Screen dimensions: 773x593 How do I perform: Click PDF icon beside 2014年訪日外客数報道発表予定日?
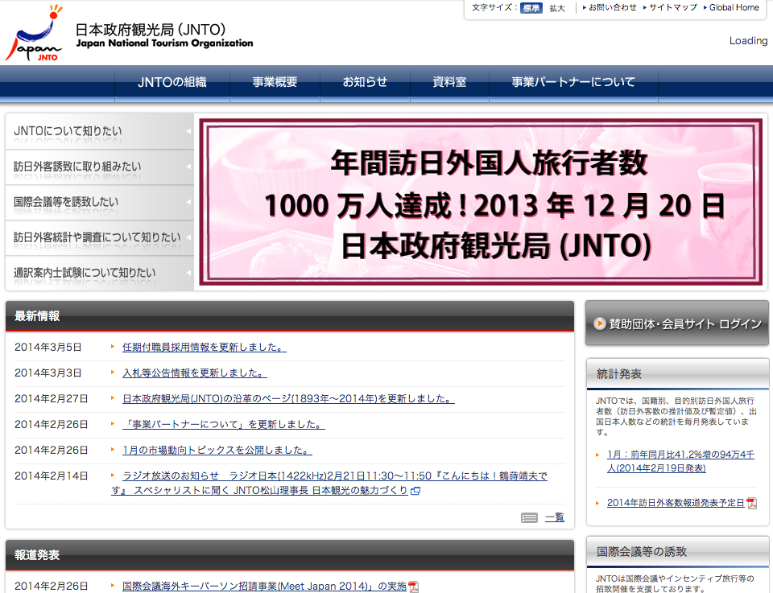752,504
